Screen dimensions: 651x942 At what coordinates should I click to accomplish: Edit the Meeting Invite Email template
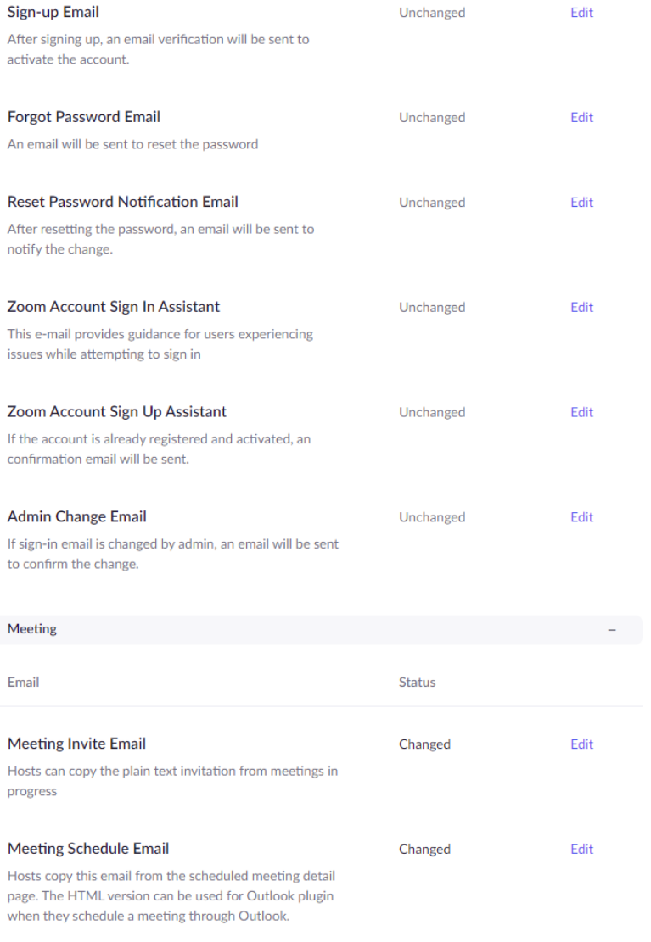pos(581,744)
